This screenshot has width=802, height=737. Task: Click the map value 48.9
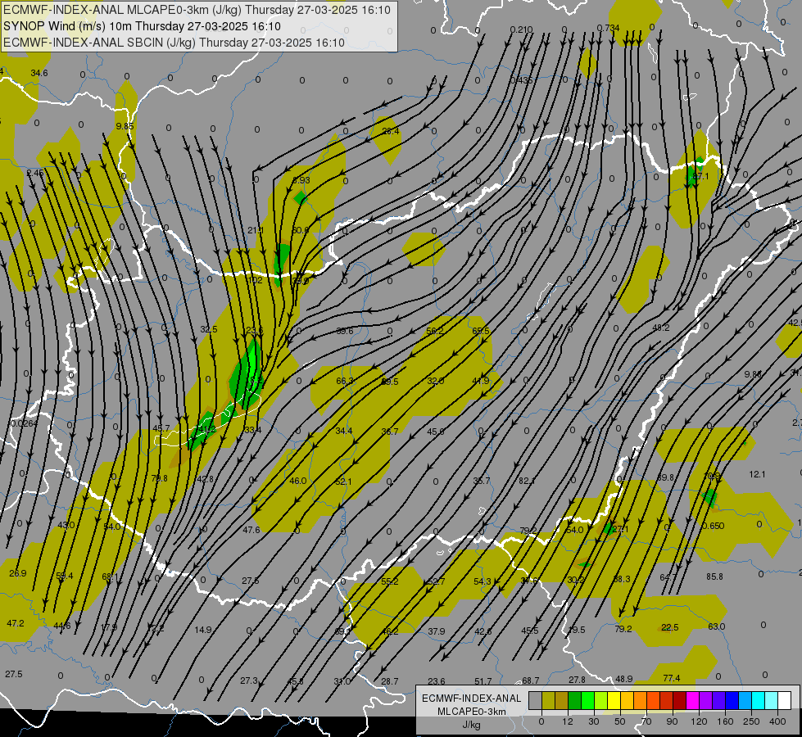624,679
